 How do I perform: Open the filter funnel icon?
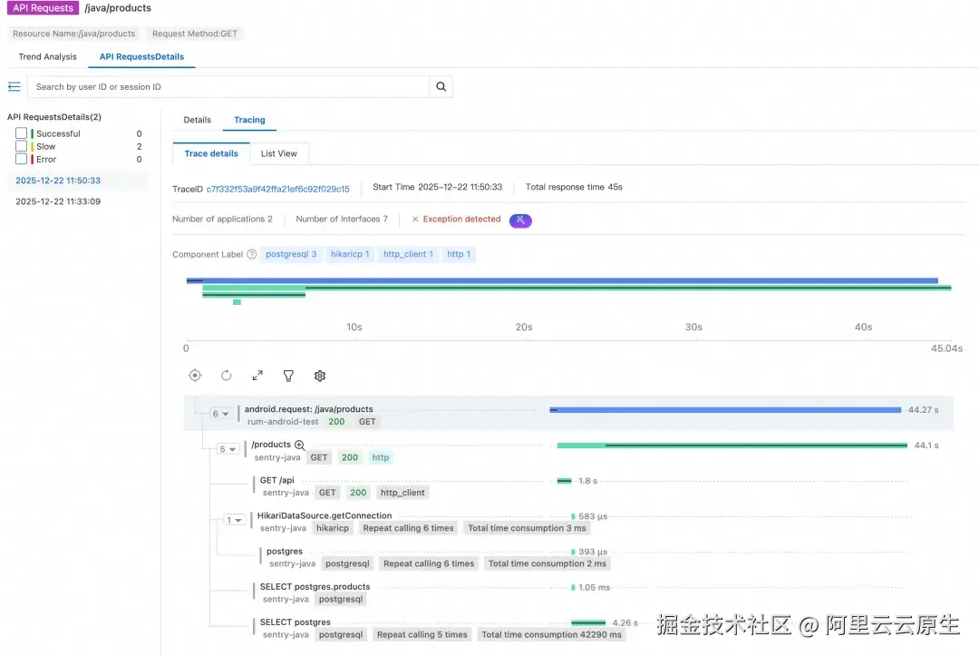[x=288, y=376]
